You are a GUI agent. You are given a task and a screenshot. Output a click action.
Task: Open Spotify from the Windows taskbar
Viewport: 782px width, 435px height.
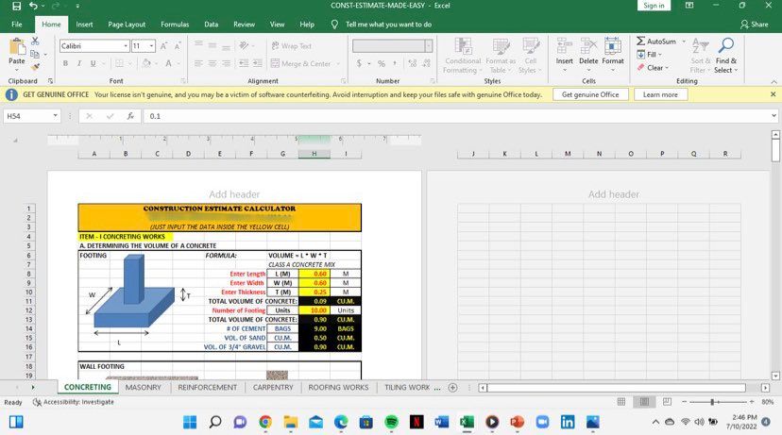point(392,422)
